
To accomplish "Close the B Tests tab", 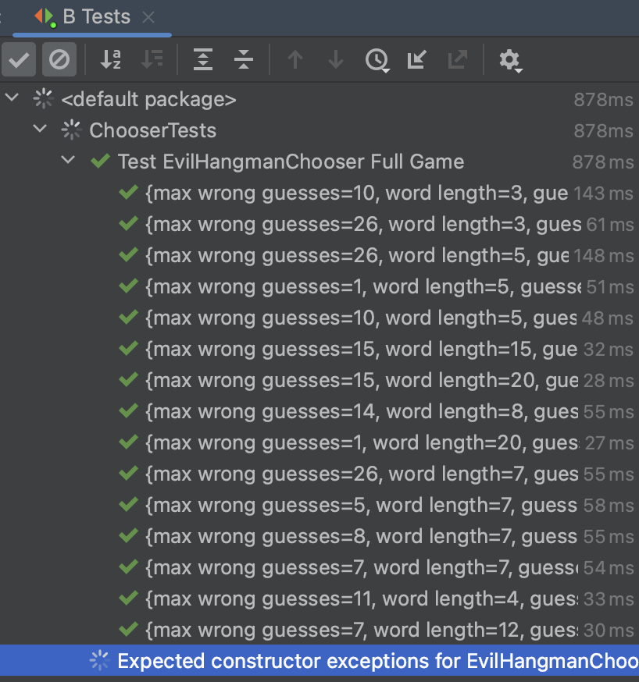I will [149, 17].
